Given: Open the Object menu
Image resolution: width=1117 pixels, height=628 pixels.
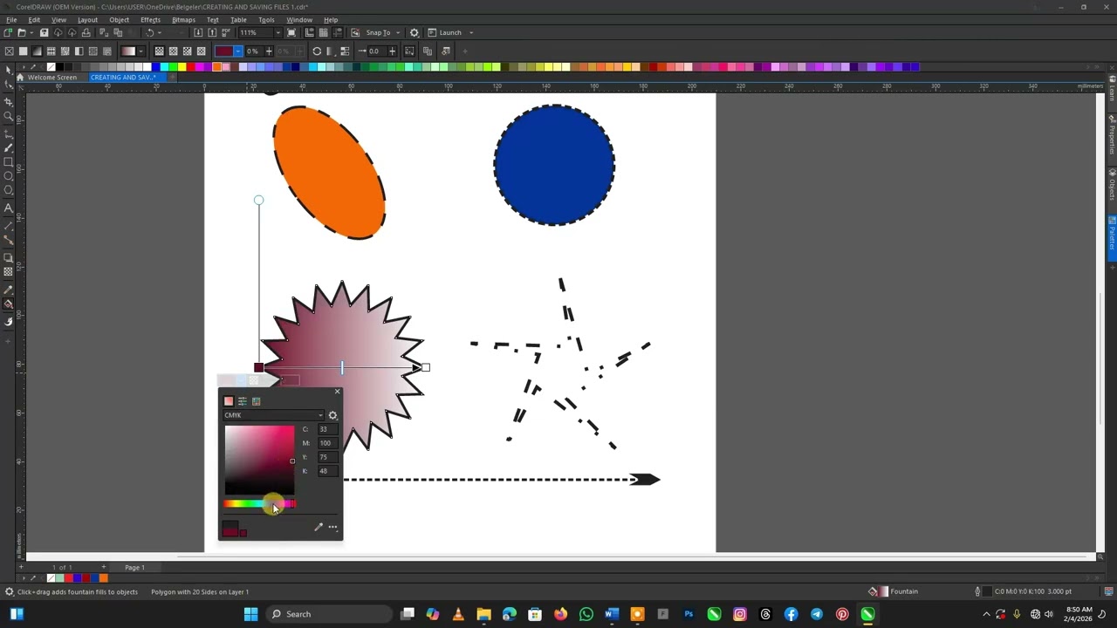Looking at the screenshot, I should (119, 20).
